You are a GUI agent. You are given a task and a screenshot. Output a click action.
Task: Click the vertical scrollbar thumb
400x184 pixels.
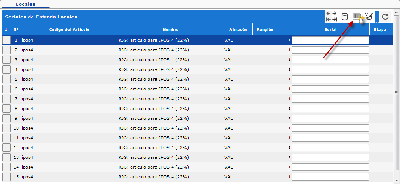tap(397, 92)
